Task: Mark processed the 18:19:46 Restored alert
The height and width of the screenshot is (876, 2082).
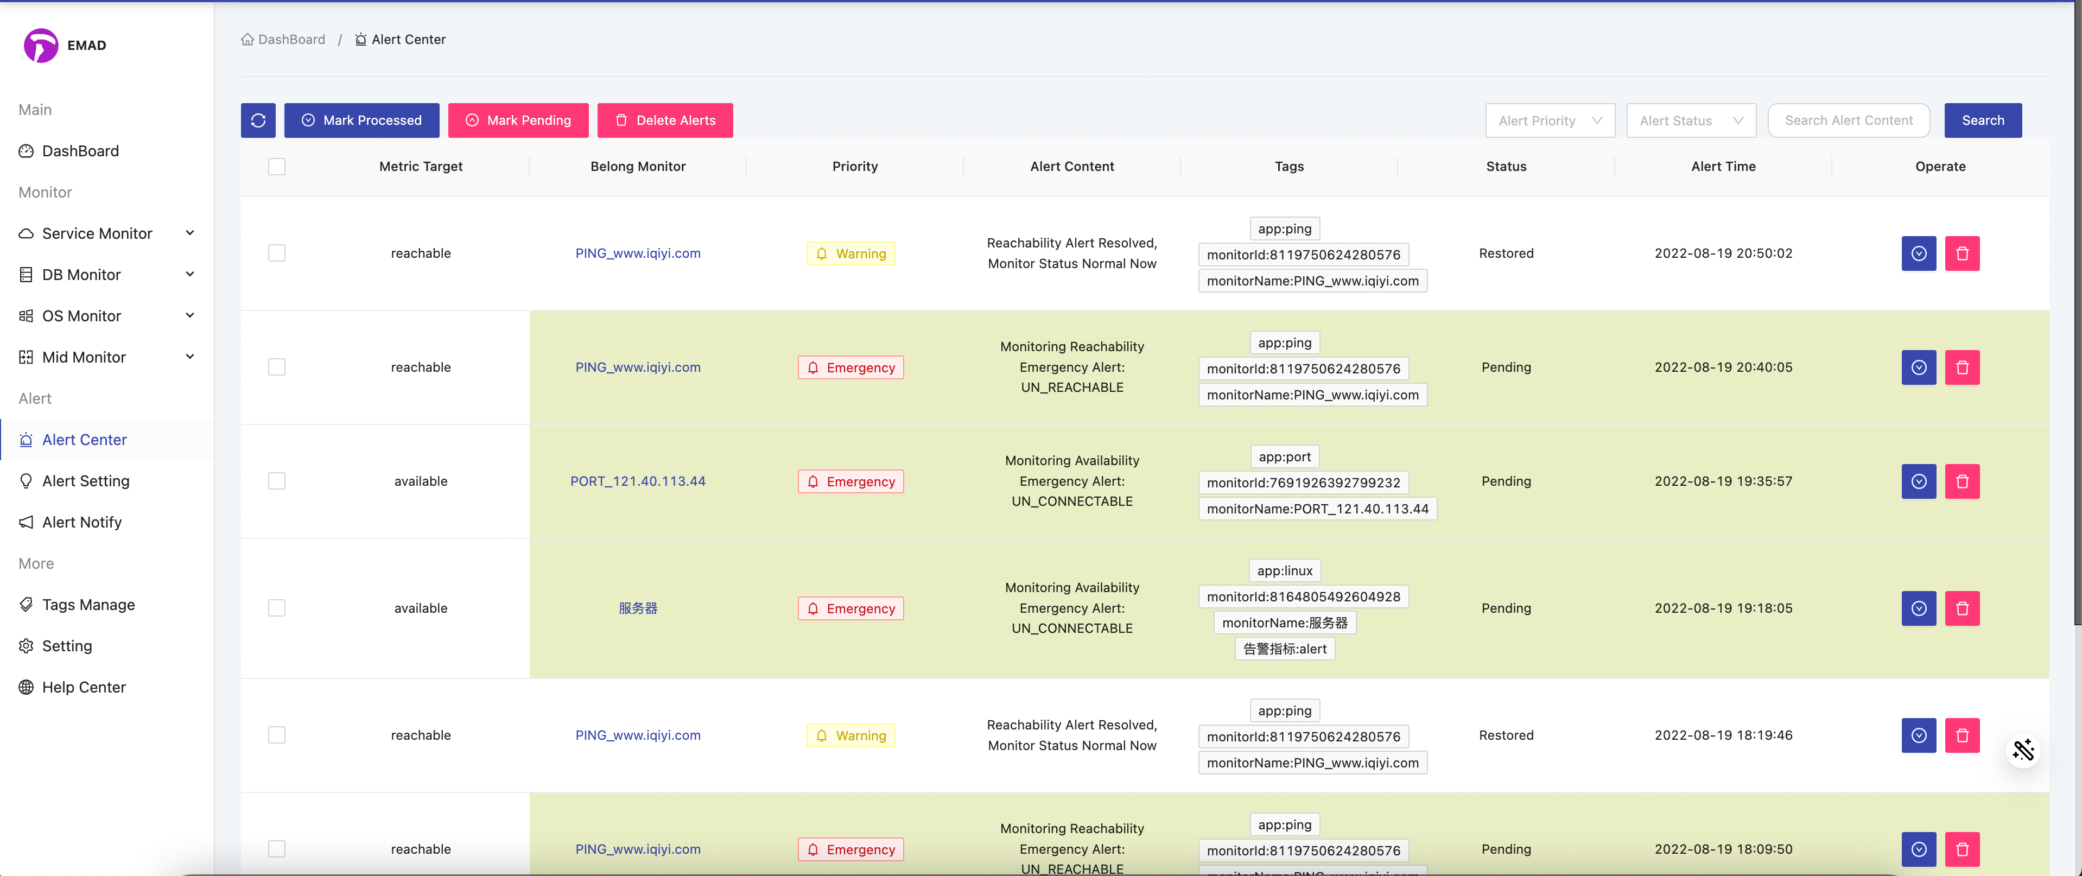Action: pos(1919,735)
